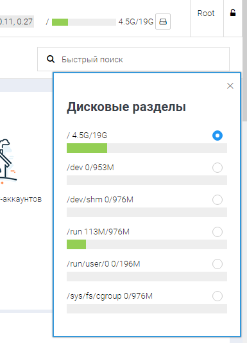Viewport: 247px width, 343px height.
Task: Focus the Быстрый поиск search field
Action: coord(133,59)
